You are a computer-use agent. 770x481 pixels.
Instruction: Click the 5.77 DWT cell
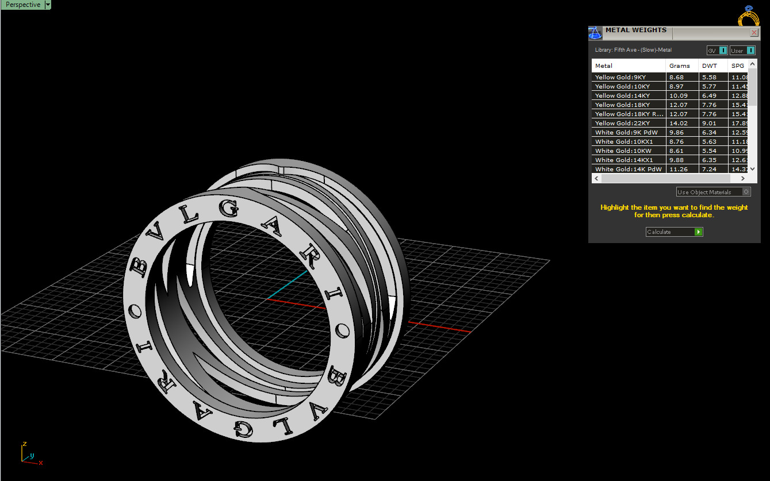[713, 86]
